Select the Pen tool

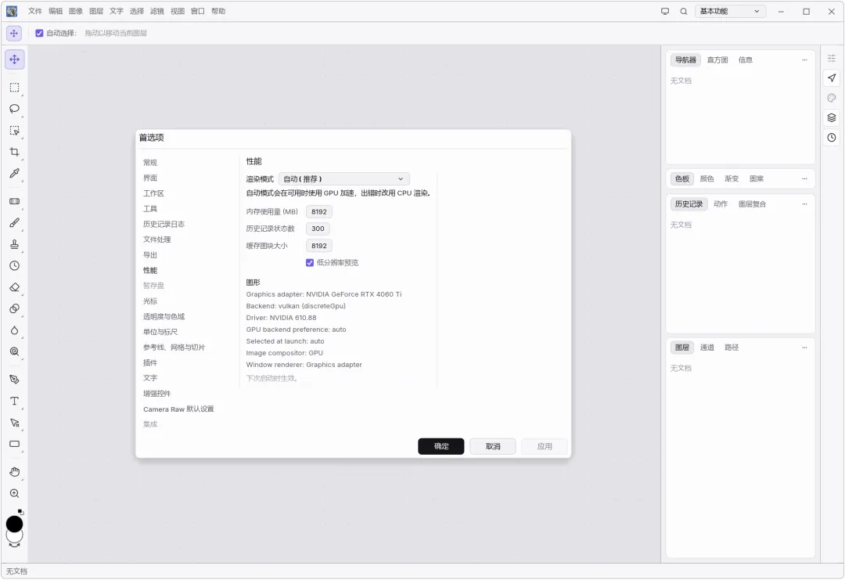[15, 380]
